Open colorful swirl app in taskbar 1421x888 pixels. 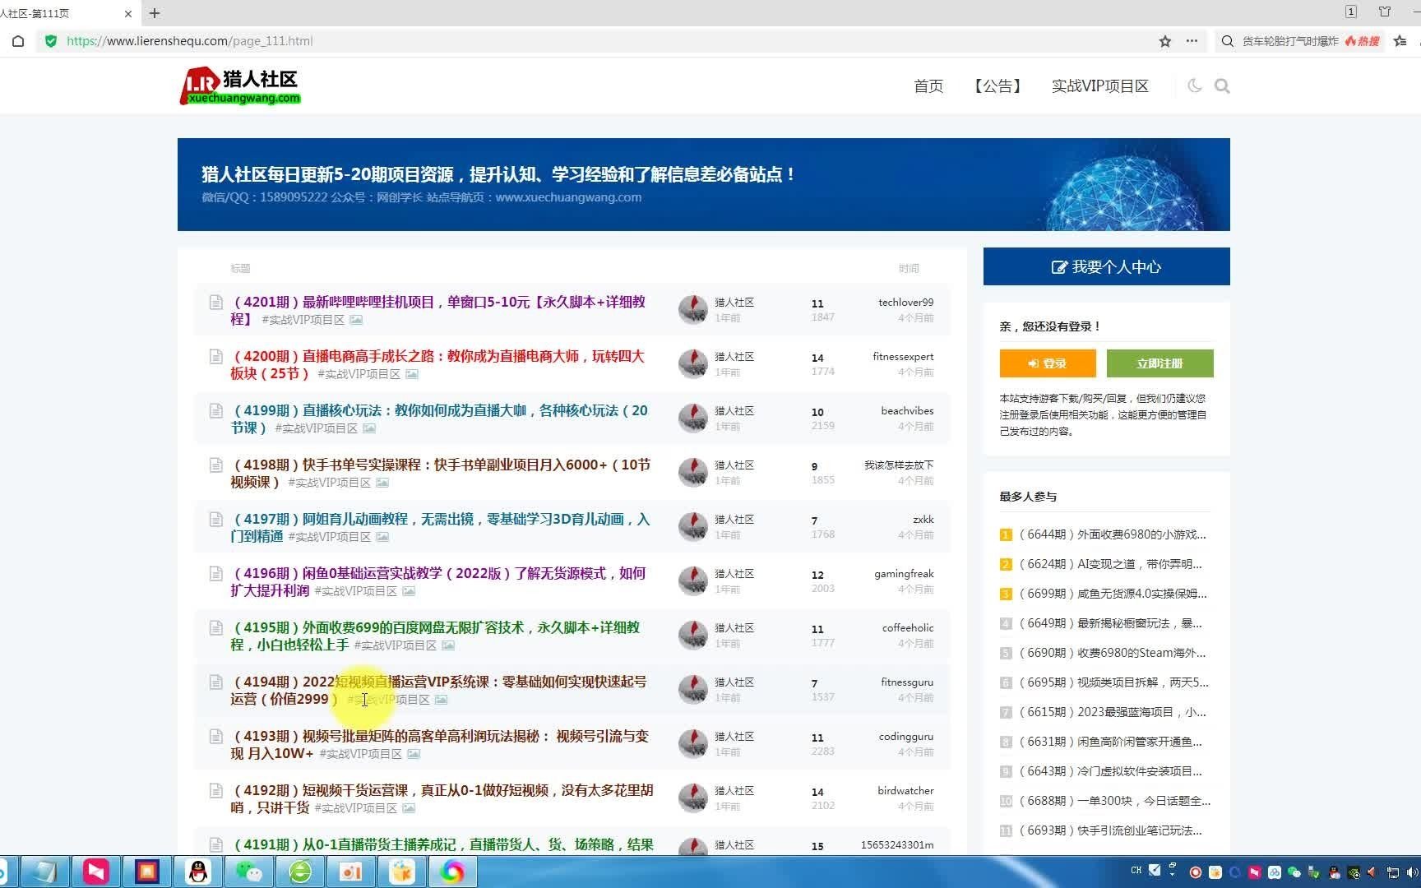pos(451,872)
